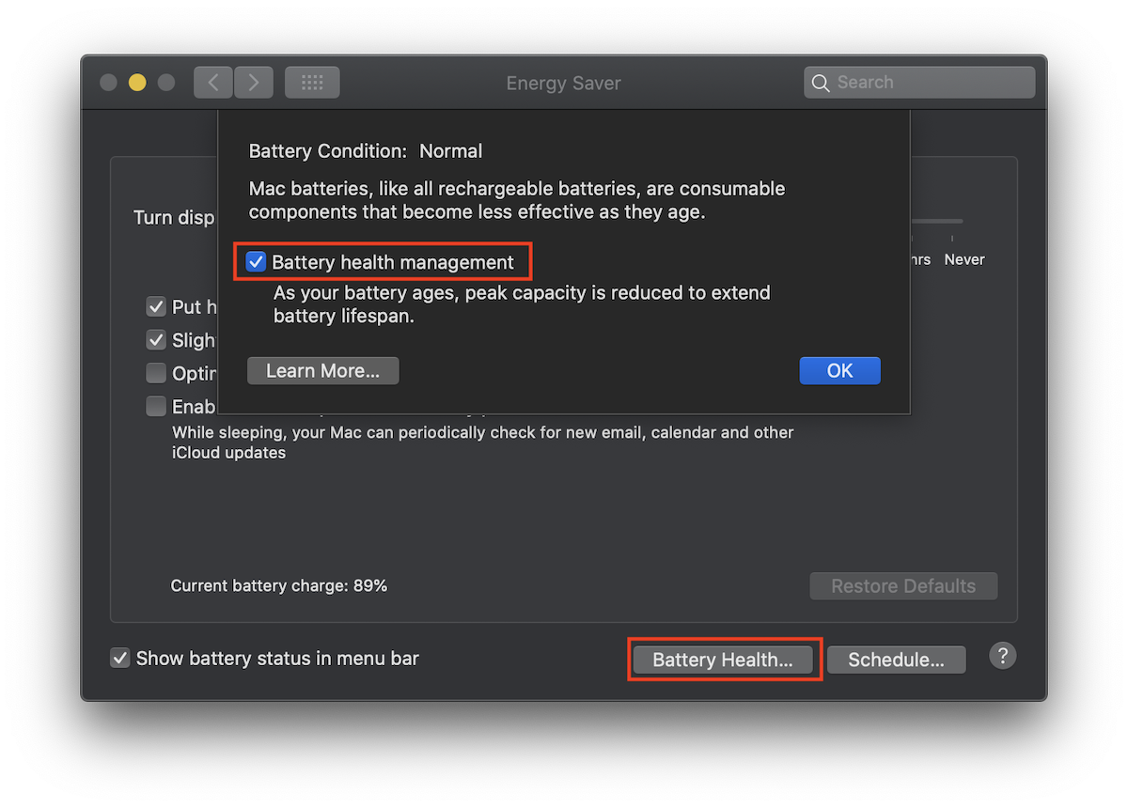Click the magnifying glass in the search bar
1128x808 pixels.
click(x=820, y=82)
